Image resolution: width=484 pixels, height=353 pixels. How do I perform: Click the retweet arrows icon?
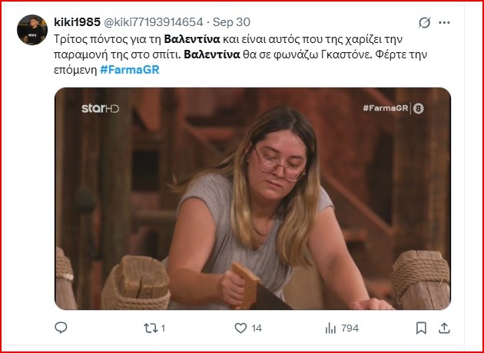tap(151, 328)
